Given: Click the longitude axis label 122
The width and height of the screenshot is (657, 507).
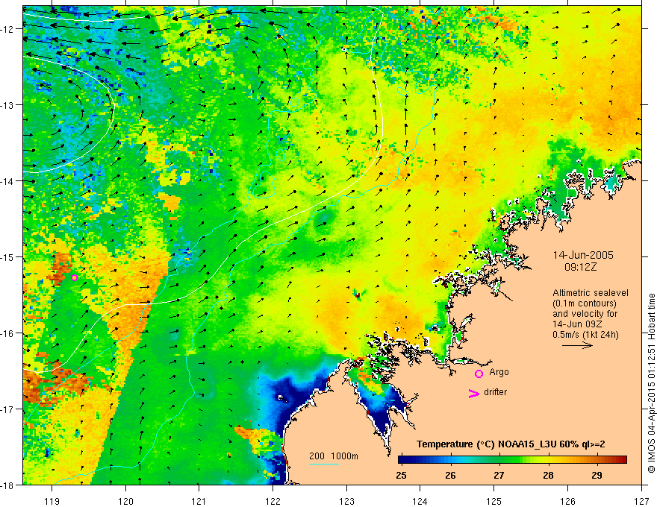Looking at the screenshot, I should tap(273, 501).
